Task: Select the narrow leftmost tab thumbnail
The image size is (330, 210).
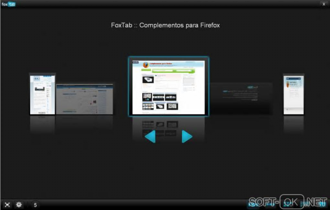Action: [x=42, y=94]
